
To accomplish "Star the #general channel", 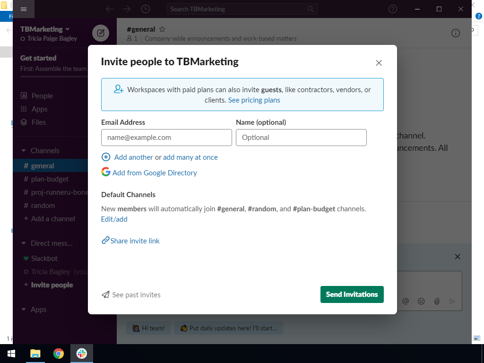I will (162, 29).
